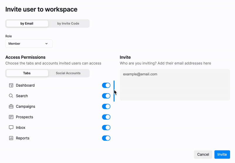Click the Reports chart icon
The image size is (235, 163).
[11, 138]
